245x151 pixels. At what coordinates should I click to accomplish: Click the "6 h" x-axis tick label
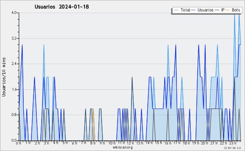74,143
